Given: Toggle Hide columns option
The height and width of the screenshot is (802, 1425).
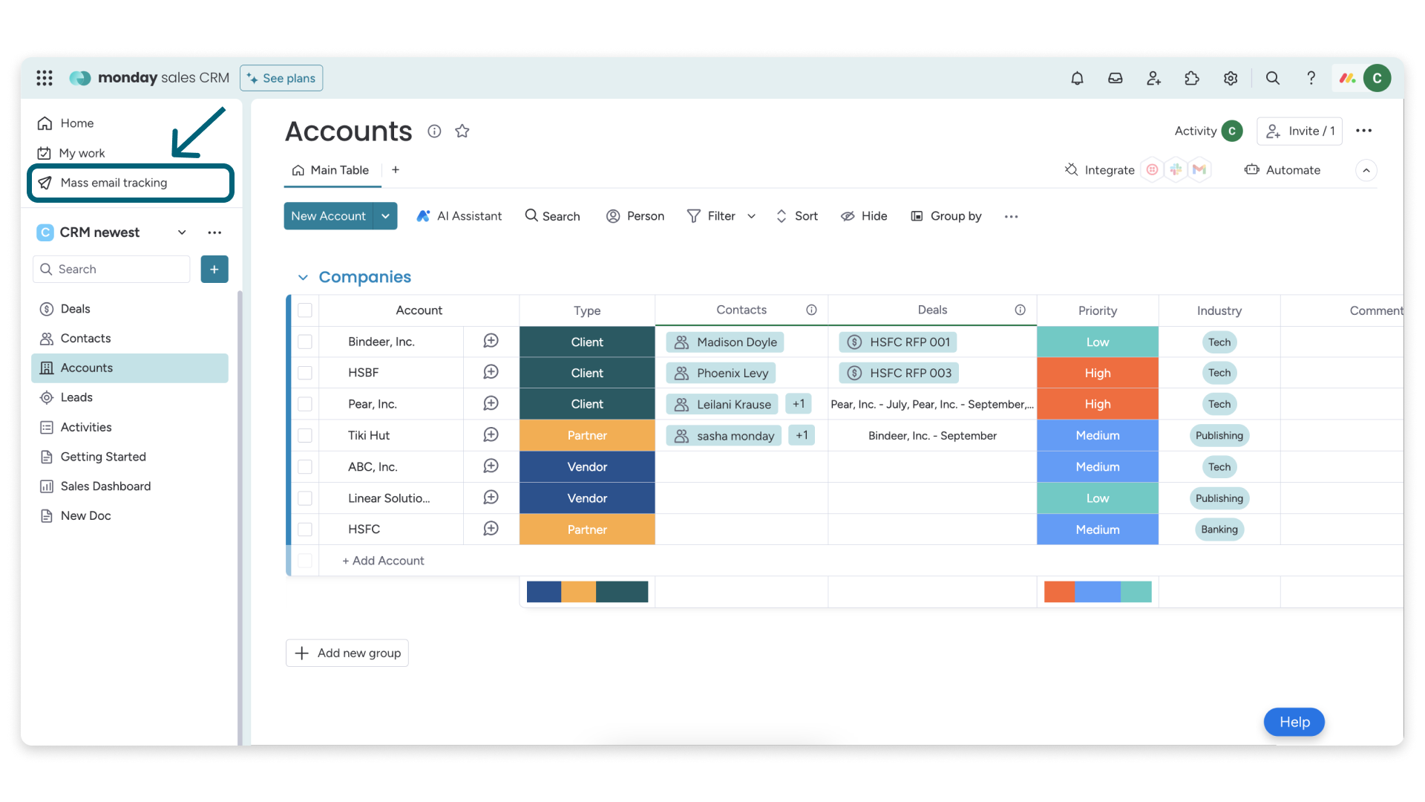Looking at the screenshot, I should 864,216.
